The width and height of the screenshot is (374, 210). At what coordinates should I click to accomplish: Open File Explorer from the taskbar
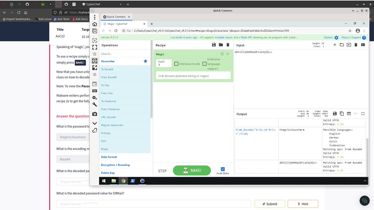(x=114, y=181)
